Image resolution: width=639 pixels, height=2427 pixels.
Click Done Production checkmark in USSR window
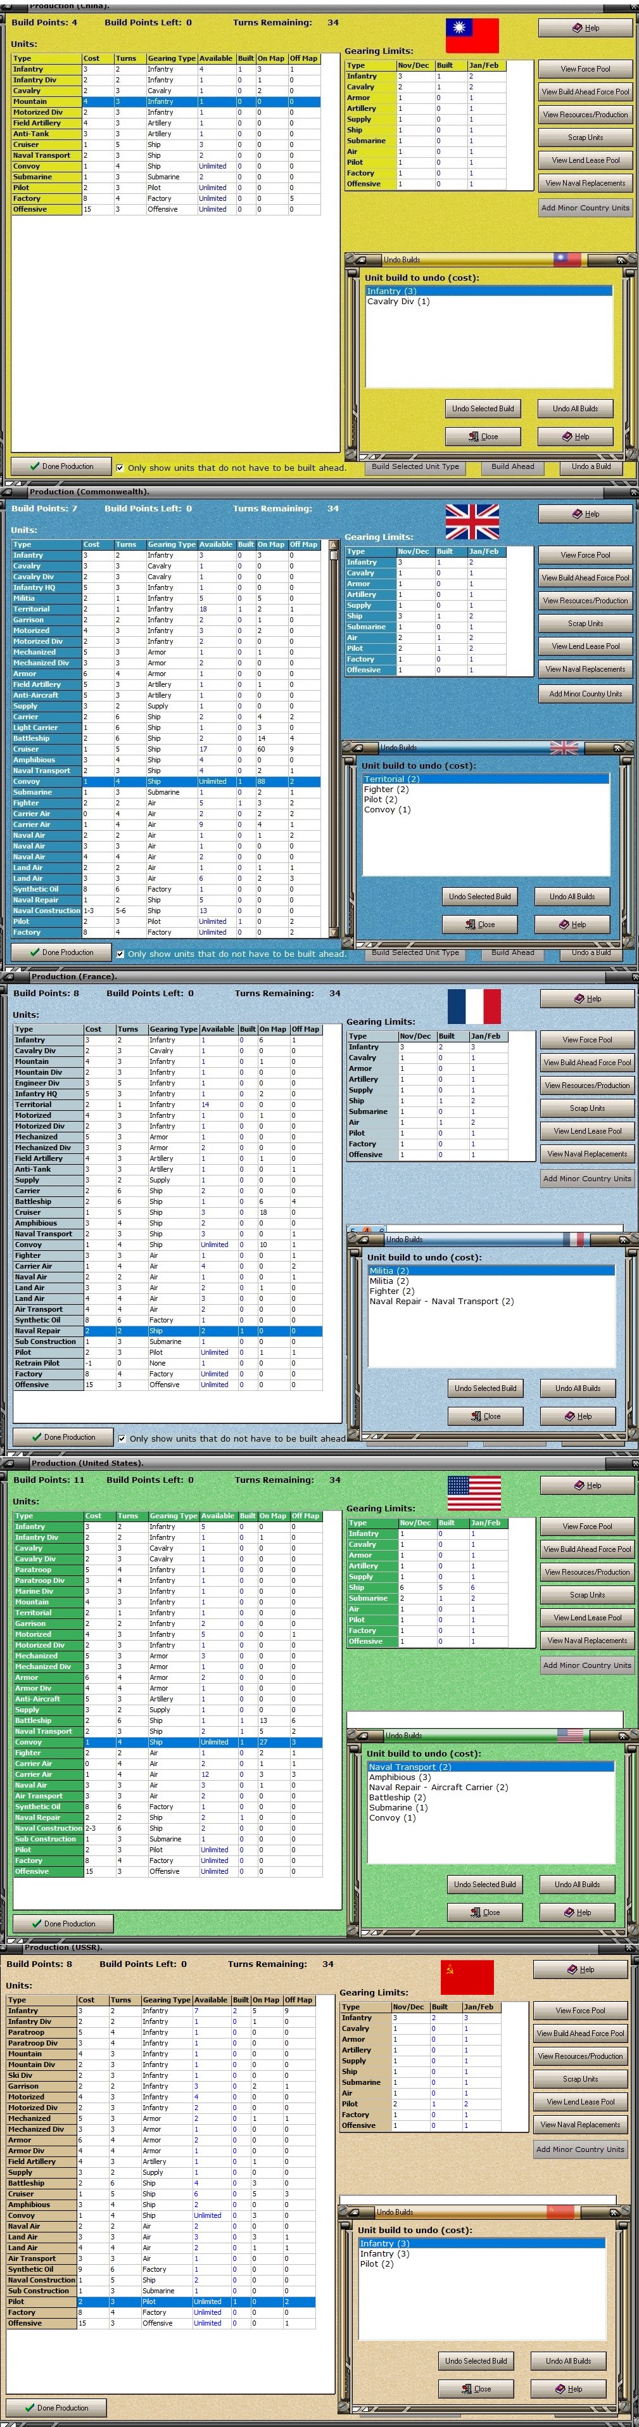pos(56,2407)
